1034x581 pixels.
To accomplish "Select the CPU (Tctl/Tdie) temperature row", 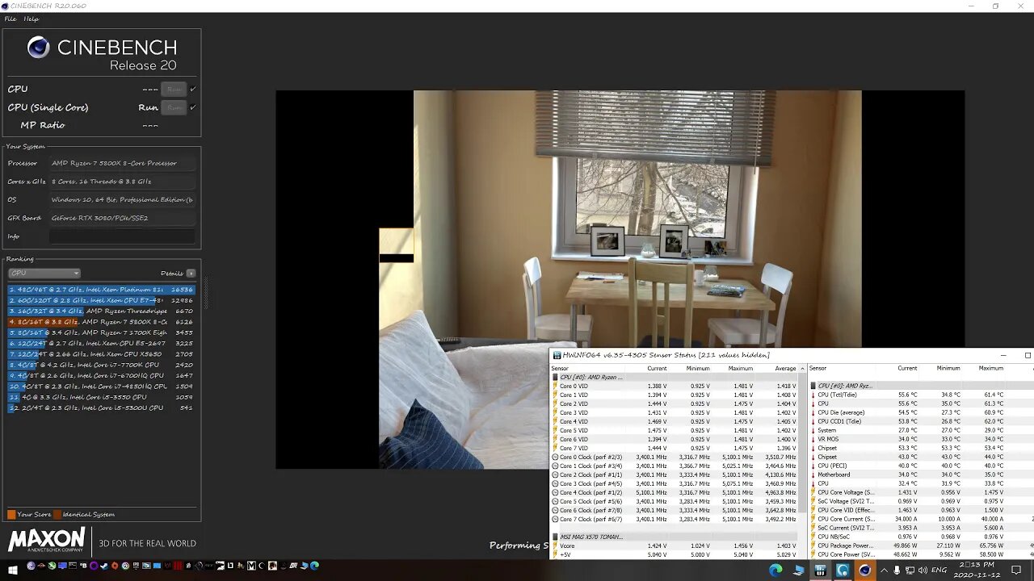I will [x=921, y=395].
